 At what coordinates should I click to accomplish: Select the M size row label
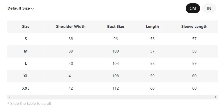click(26, 51)
